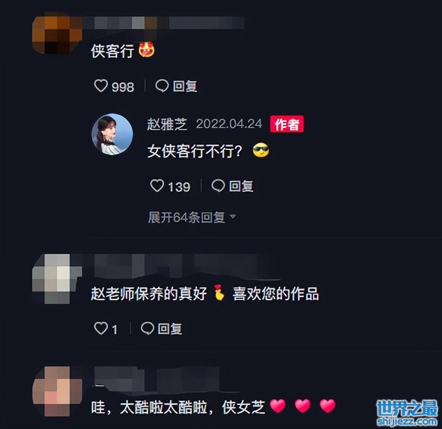Click reply bubble icon under 侠客行 comment
Image resolution: width=442 pixels, height=429 pixels.
click(x=162, y=86)
